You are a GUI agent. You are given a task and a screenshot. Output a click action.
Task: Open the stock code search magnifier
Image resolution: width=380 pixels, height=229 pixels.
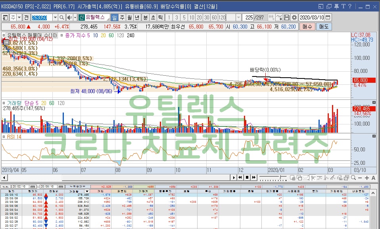[62, 17]
